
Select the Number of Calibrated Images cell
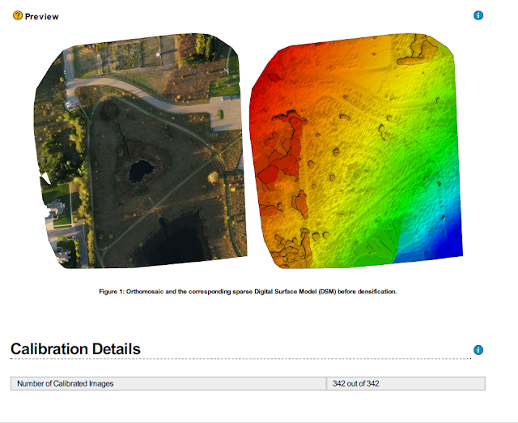168,383
